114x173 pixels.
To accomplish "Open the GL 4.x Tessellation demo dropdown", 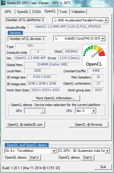I will [x=30, y=151].
